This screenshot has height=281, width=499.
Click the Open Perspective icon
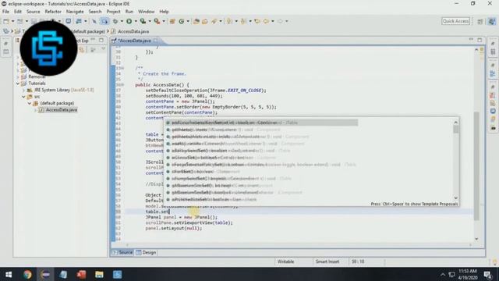point(480,21)
